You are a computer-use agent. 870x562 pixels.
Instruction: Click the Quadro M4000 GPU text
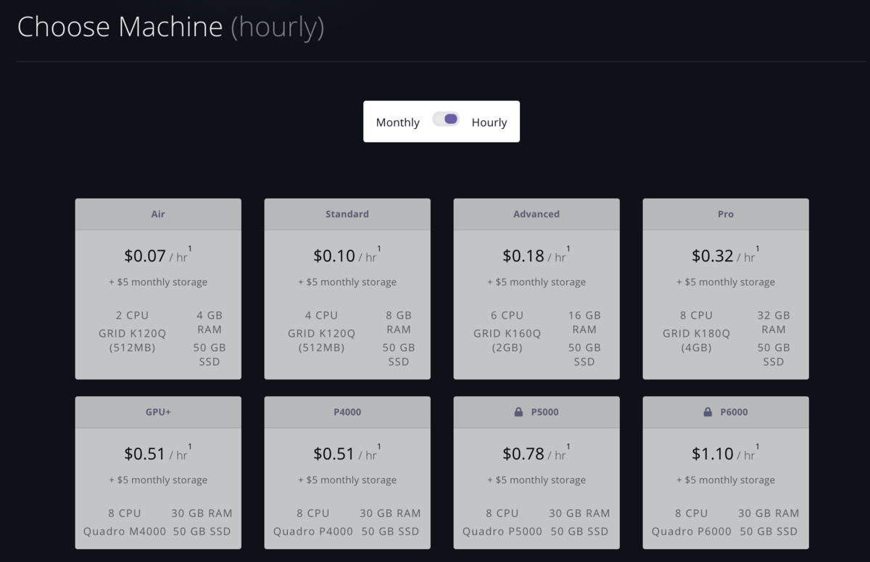(x=124, y=532)
